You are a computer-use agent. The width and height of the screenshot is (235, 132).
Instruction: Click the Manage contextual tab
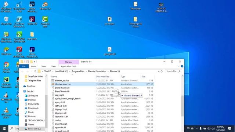click(69, 62)
